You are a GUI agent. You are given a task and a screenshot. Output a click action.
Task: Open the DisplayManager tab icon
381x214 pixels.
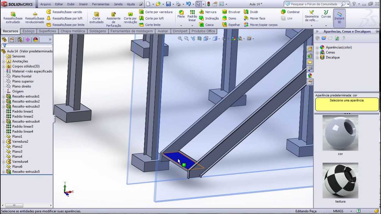35,40
